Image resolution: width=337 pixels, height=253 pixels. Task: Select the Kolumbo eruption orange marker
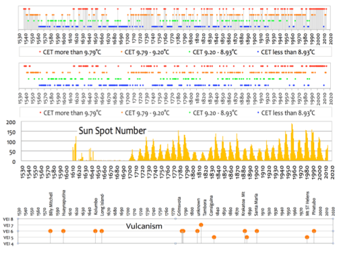pyautogui.click(x=95, y=231)
